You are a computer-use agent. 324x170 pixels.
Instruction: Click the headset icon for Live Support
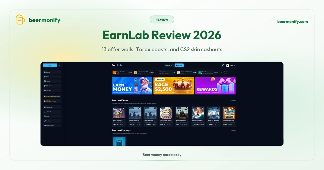pos(45,125)
